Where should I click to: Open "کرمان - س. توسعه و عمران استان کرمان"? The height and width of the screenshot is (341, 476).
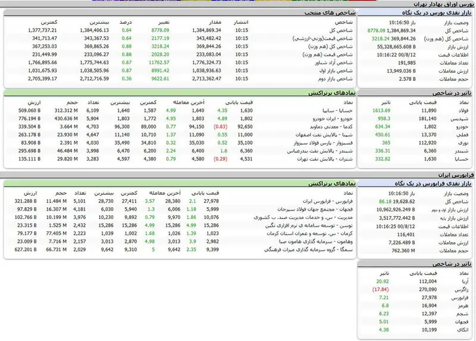click(x=309, y=233)
